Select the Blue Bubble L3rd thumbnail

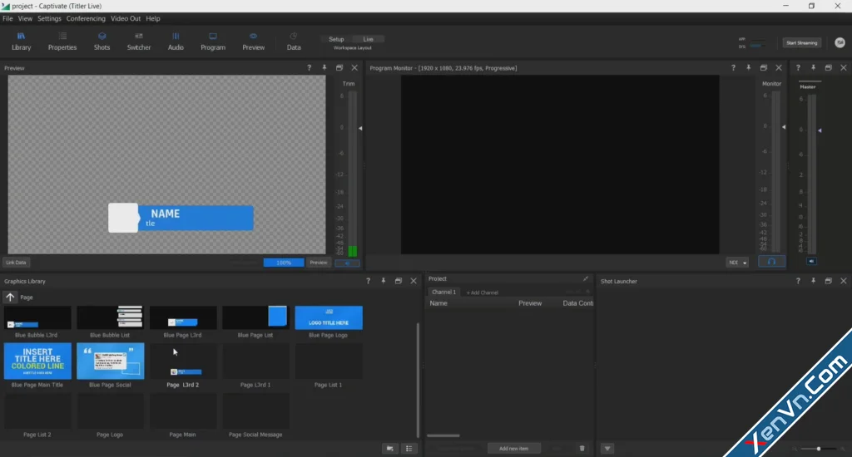(37, 317)
